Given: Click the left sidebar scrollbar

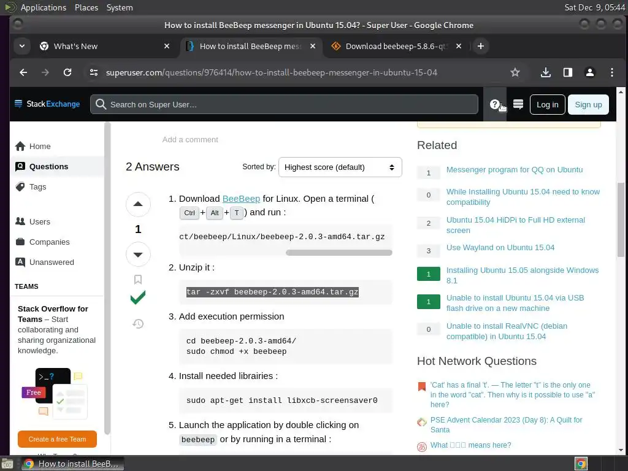Looking at the screenshot, I should click(x=107, y=278).
